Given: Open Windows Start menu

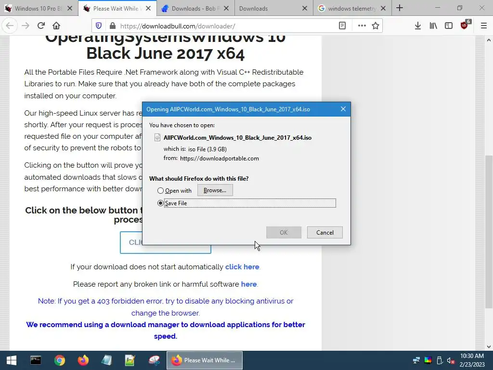Looking at the screenshot, I should click(x=12, y=360).
